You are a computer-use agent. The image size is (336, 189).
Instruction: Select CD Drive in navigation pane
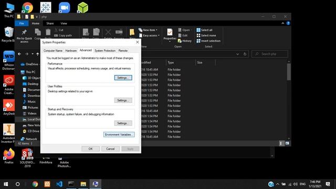(x=31, y=131)
